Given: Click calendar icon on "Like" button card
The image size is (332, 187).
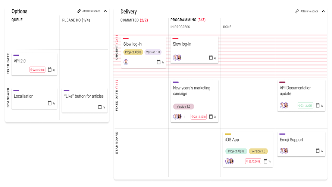Looking at the screenshot, I should (x=100, y=107).
